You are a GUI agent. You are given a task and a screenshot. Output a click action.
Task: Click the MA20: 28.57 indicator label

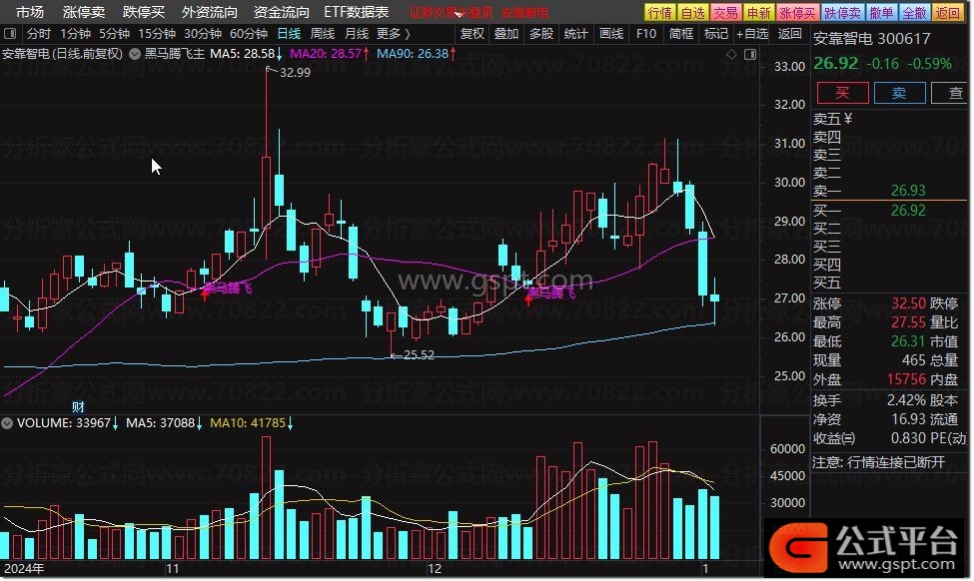pos(326,54)
